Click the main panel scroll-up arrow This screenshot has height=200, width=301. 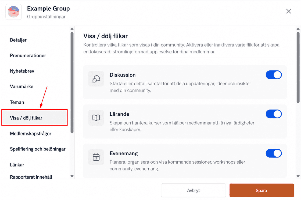[x=298, y=29]
